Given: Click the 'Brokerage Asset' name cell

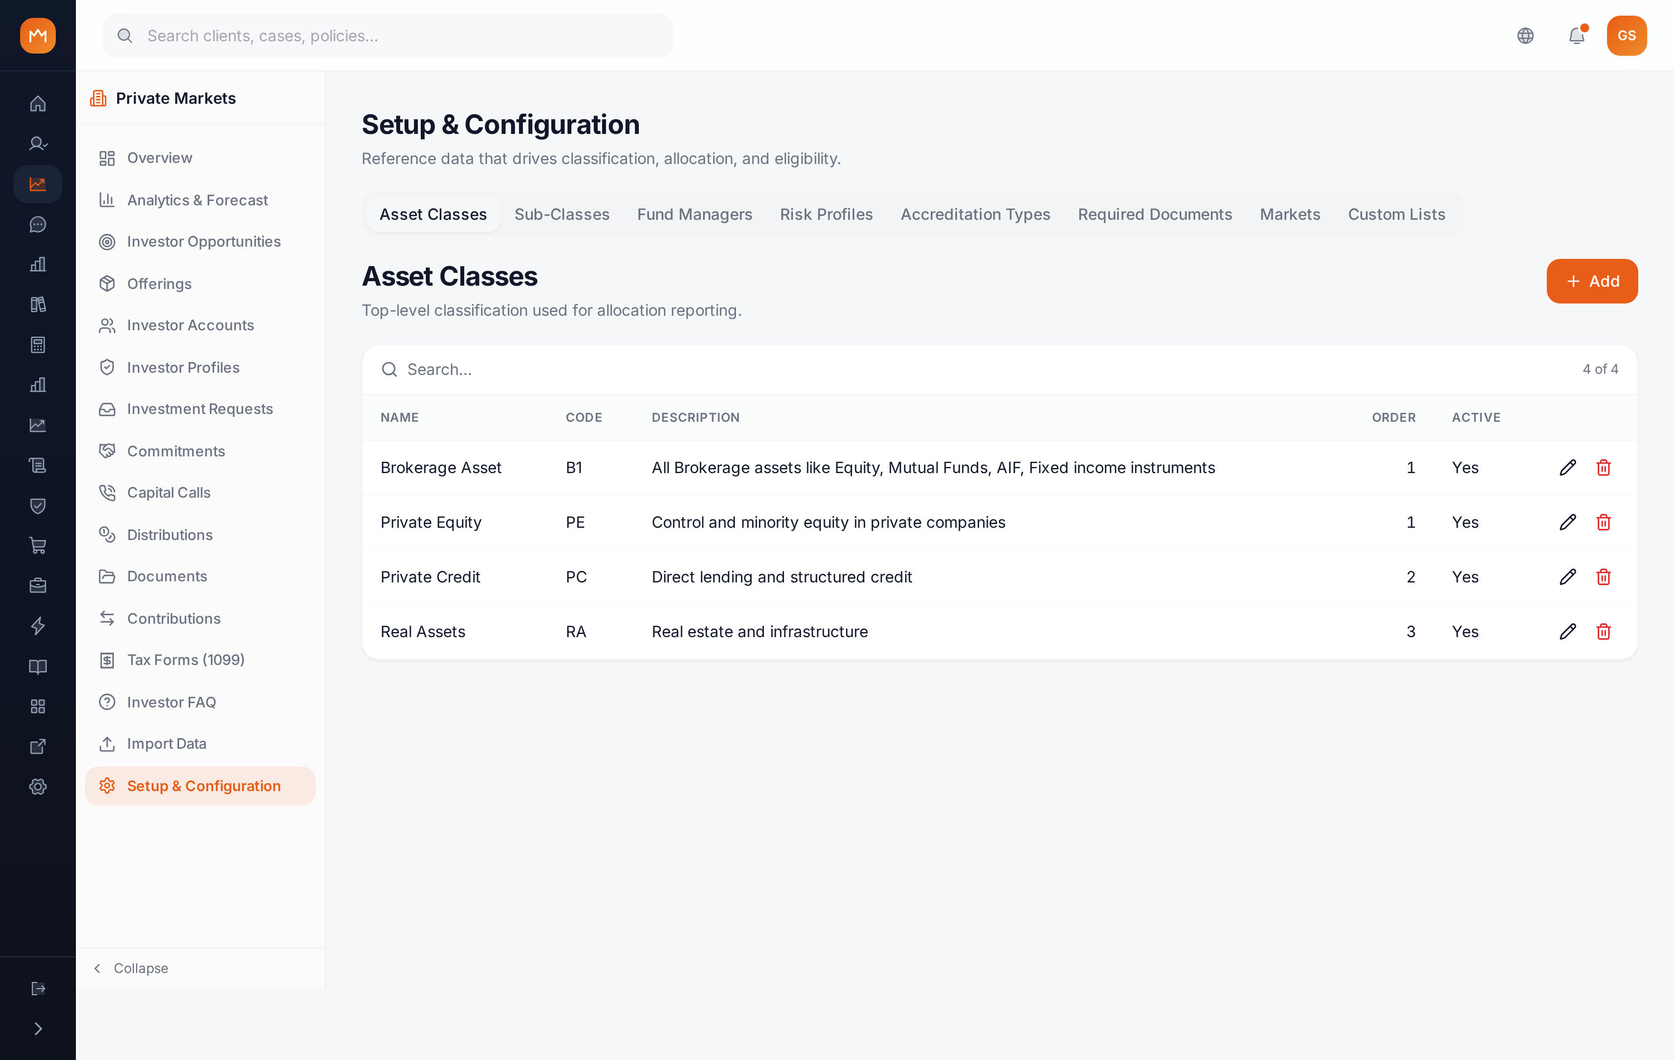Looking at the screenshot, I should pyautogui.click(x=441, y=468).
